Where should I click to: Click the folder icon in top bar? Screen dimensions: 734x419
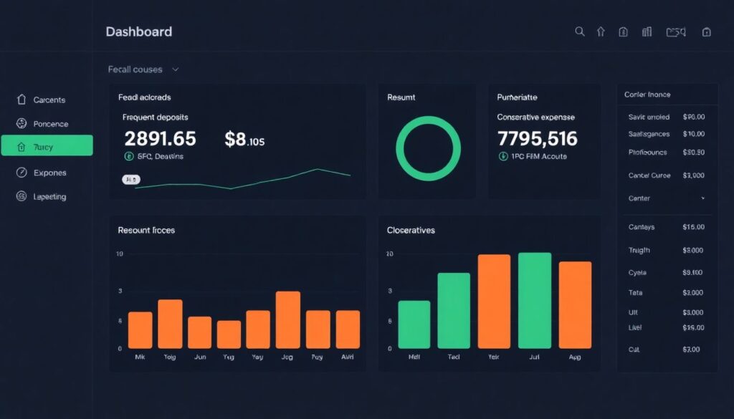pyautogui.click(x=675, y=32)
